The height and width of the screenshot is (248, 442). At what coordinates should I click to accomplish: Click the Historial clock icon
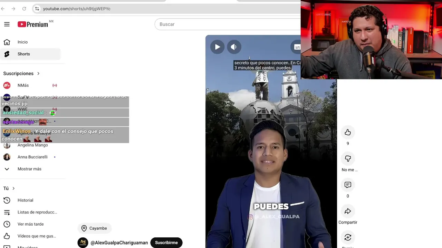coord(7,200)
